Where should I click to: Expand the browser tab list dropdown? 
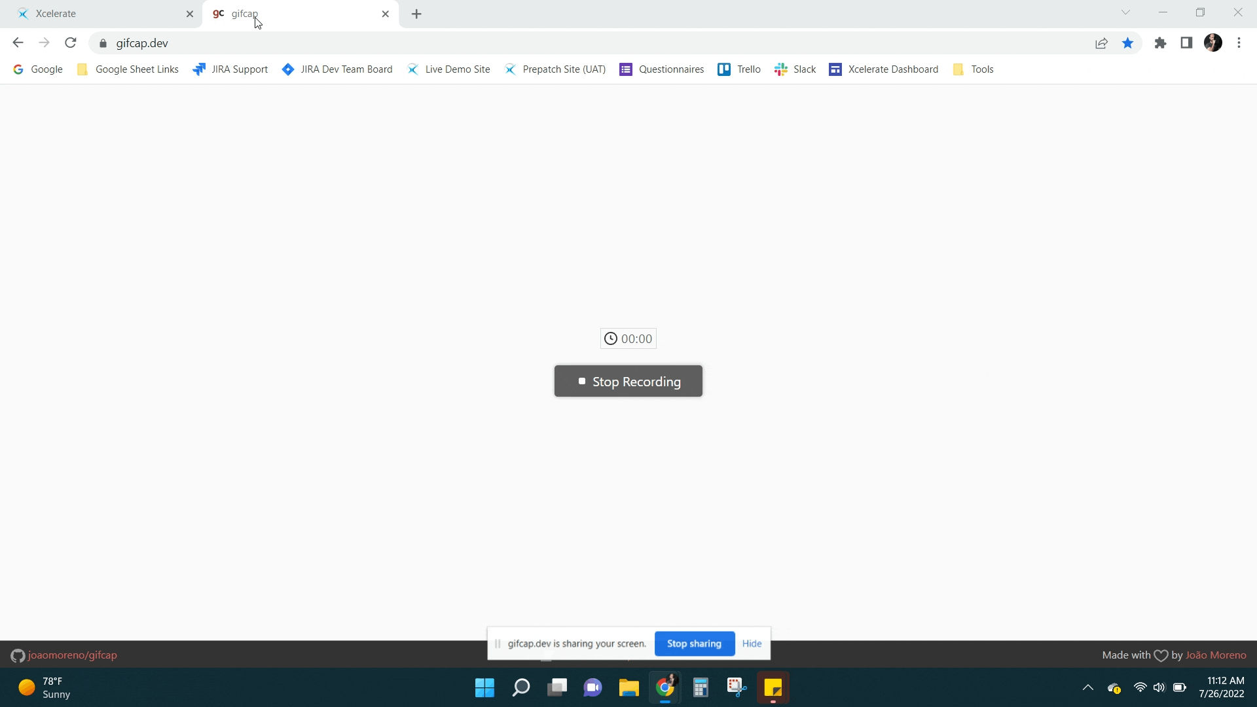tap(1125, 13)
